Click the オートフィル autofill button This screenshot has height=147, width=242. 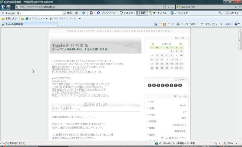click(x=159, y=13)
